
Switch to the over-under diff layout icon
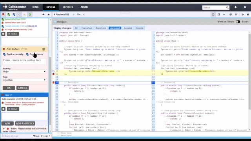tap(218, 14)
